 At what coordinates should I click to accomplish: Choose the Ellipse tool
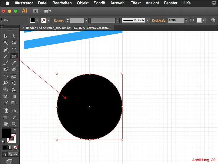coord(14,57)
